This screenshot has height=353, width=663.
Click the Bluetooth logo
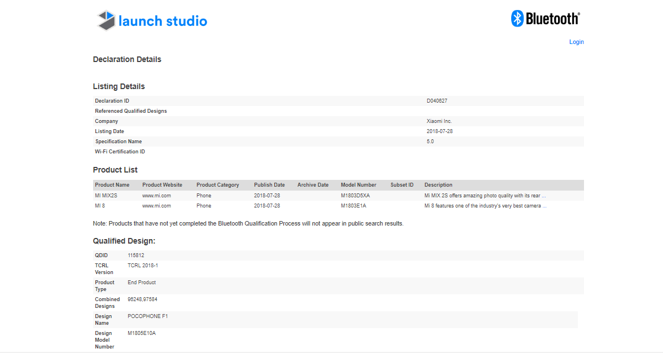click(546, 19)
